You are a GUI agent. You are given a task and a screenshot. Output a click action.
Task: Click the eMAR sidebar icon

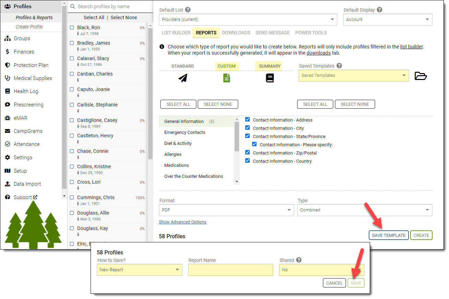(7, 118)
